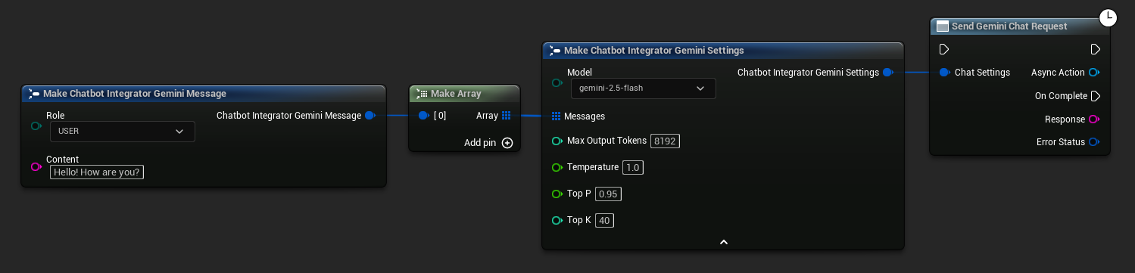
Task: Click the Temperature value field
Action: click(633, 167)
